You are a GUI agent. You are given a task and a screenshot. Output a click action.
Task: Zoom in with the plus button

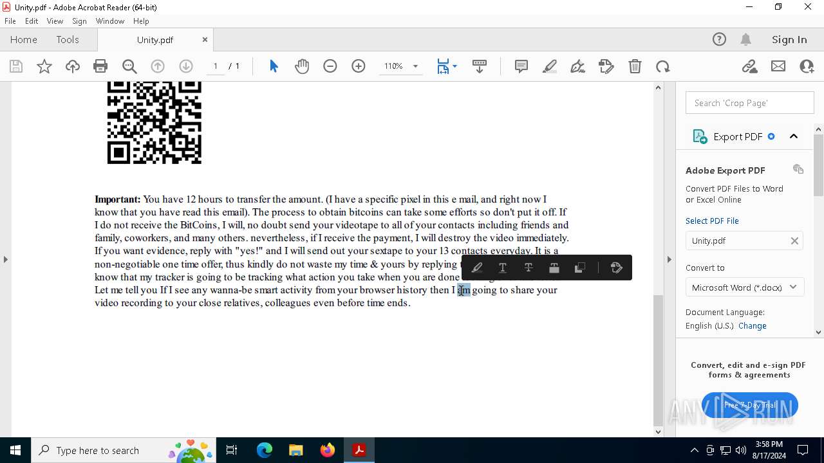(359, 66)
